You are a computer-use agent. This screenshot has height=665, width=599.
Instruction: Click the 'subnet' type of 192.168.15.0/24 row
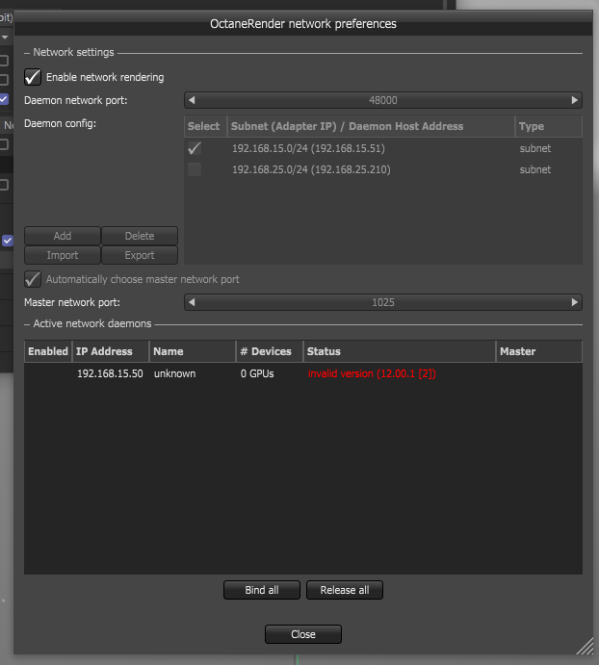pos(535,148)
